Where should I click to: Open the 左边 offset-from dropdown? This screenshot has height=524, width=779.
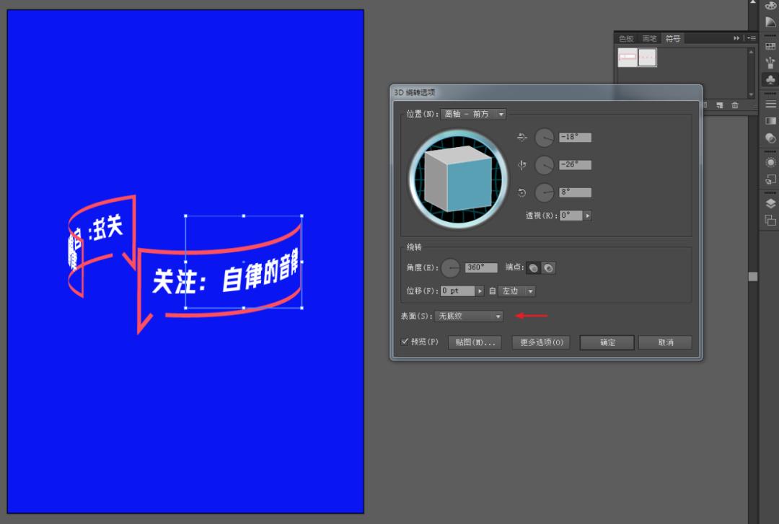[516, 290]
